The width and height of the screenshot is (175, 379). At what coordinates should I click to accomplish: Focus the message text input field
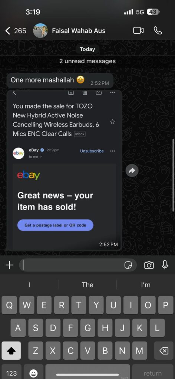72,265
